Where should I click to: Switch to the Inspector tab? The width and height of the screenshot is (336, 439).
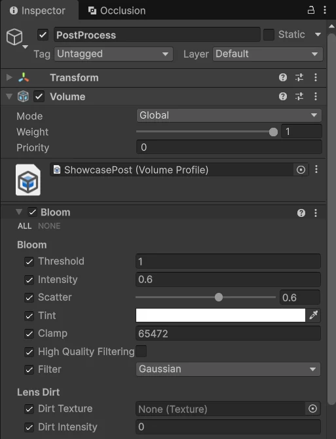[39, 10]
